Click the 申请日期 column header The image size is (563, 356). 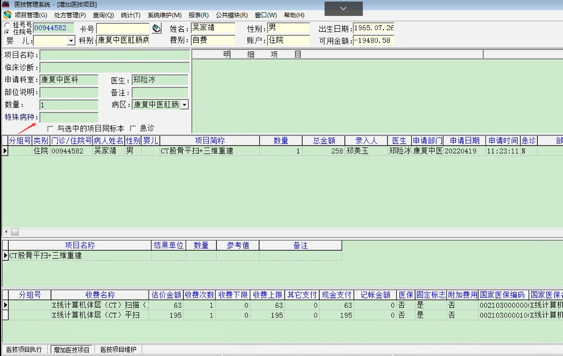[x=465, y=141]
